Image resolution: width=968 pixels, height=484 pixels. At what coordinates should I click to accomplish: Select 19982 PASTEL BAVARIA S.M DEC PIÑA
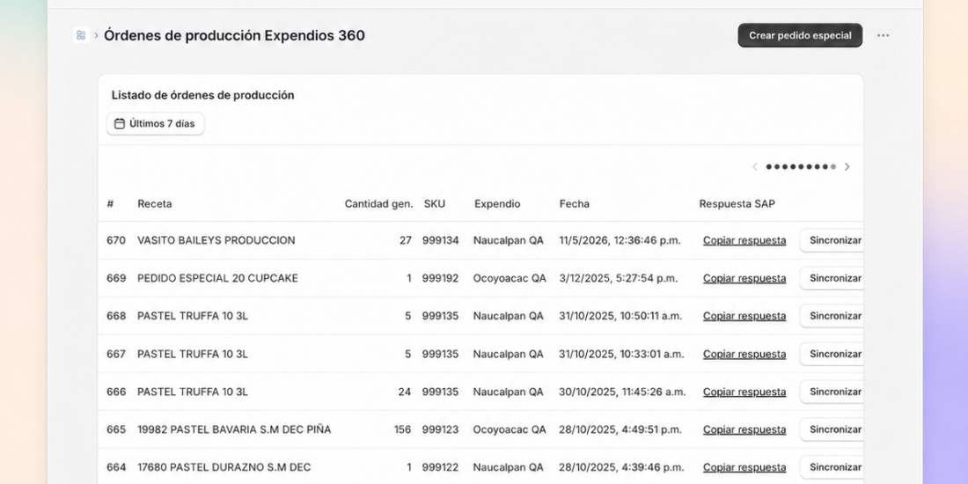tap(234, 429)
